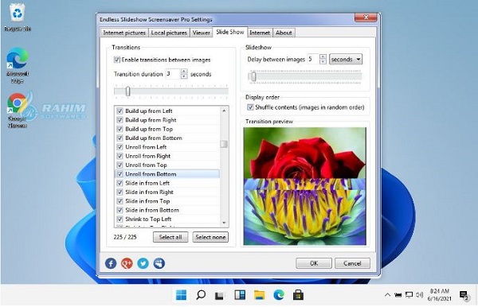The image size is (478, 307).
Task: Click the Google Plus share icon
Action: pos(127,263)
